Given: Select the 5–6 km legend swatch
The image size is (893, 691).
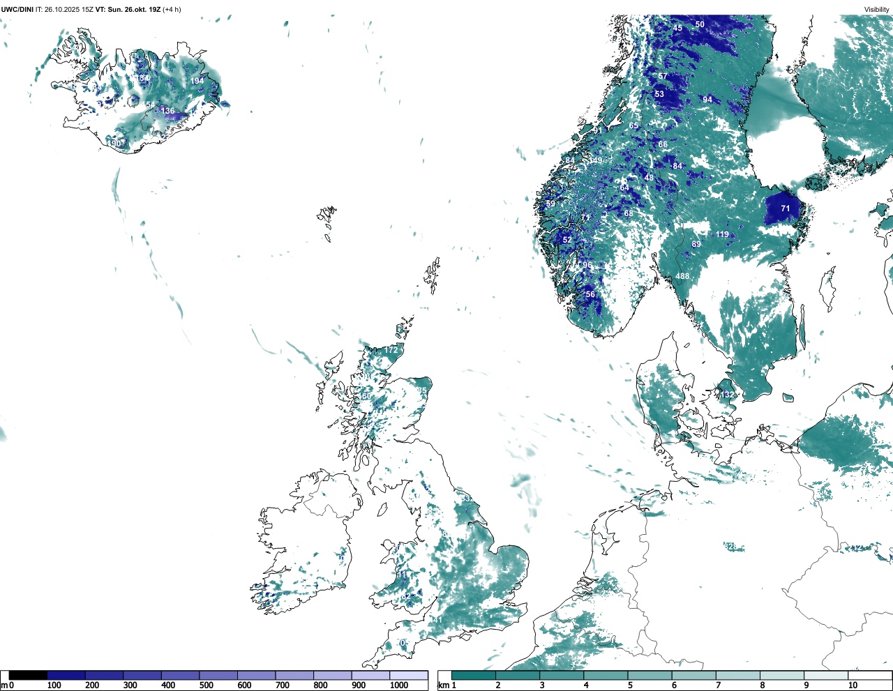Looking at the screenshot, I should [650, 675].
